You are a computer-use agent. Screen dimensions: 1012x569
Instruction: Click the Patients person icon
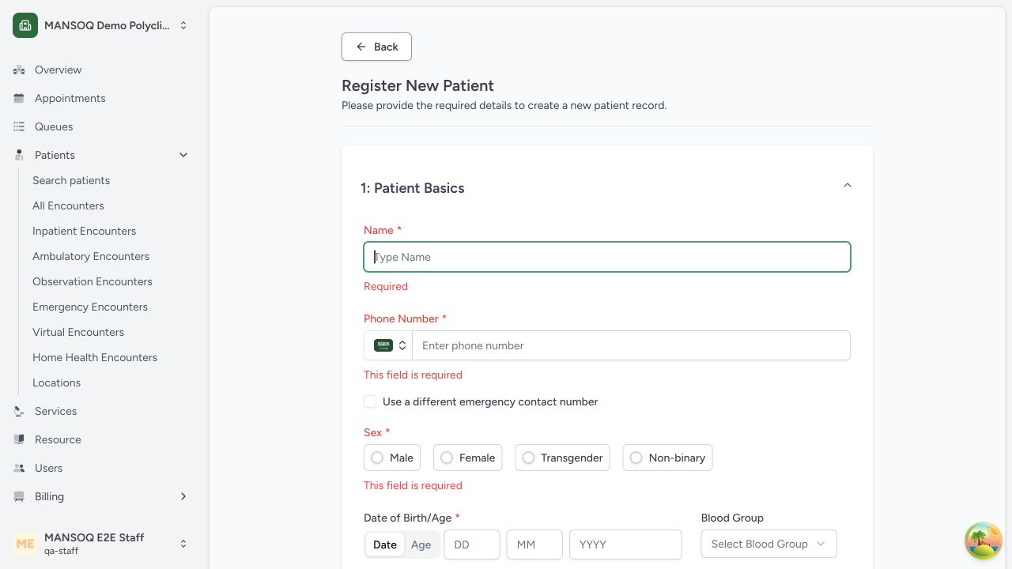point(19,155)
